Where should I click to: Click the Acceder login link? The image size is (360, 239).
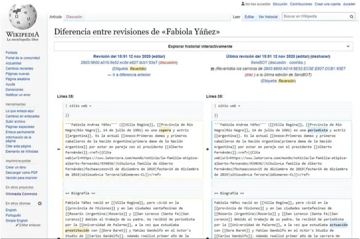(x=349, y=4)
